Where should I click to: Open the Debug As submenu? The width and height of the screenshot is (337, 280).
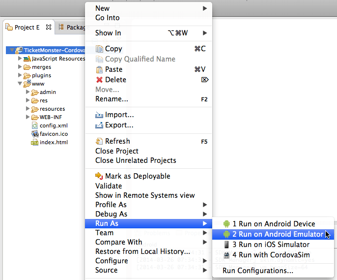click(x=111, y=214)
